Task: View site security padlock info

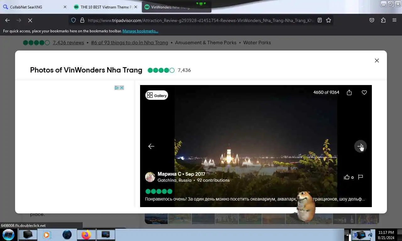Action: point(82,20)
